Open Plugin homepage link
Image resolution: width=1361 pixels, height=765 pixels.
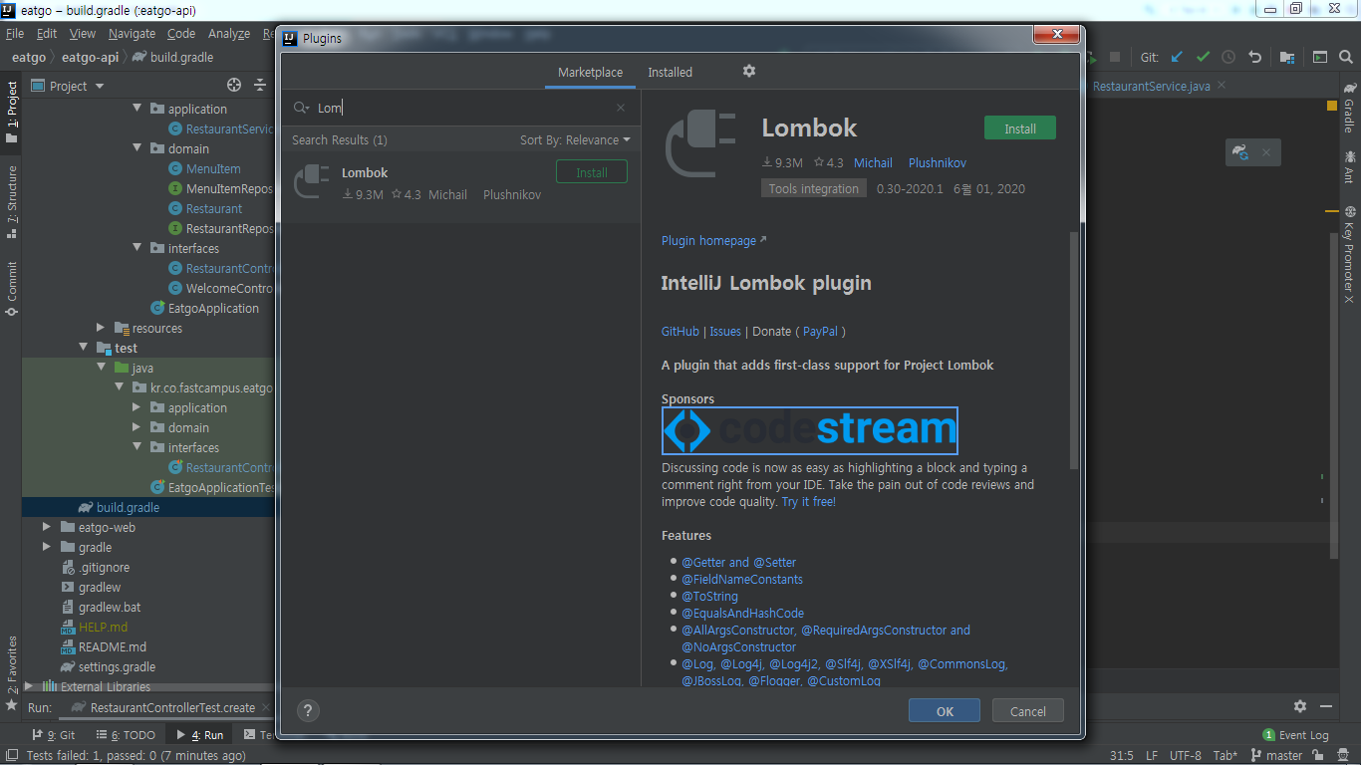(713, 240)
